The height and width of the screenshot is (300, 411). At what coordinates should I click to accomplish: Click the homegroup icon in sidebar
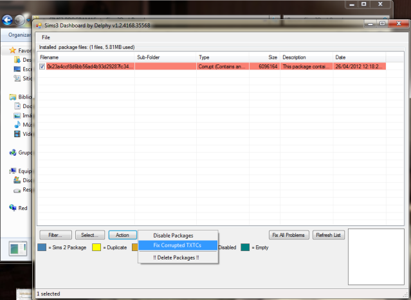12,153
